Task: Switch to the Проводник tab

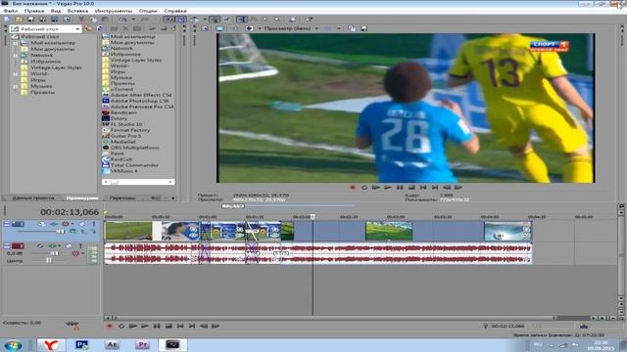Action: (x=82, y=198)
